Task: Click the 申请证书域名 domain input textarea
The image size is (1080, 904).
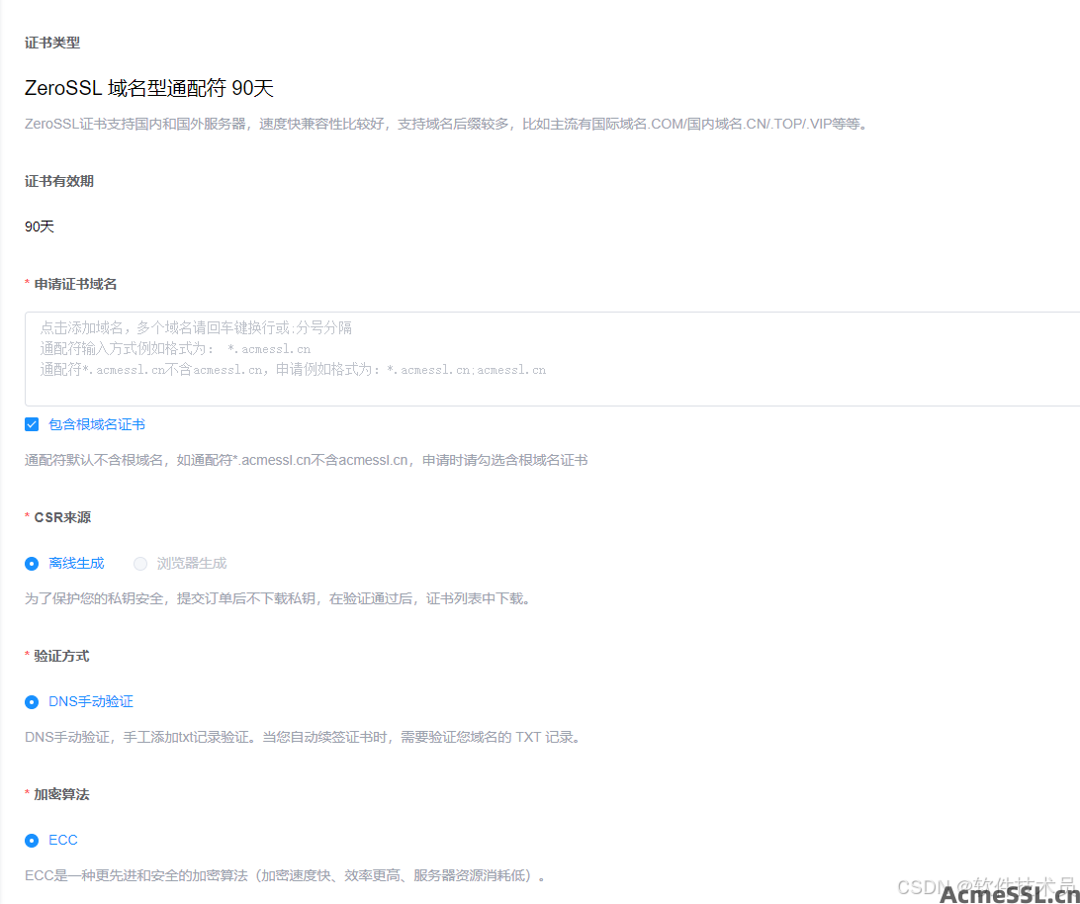Action: 552,358
